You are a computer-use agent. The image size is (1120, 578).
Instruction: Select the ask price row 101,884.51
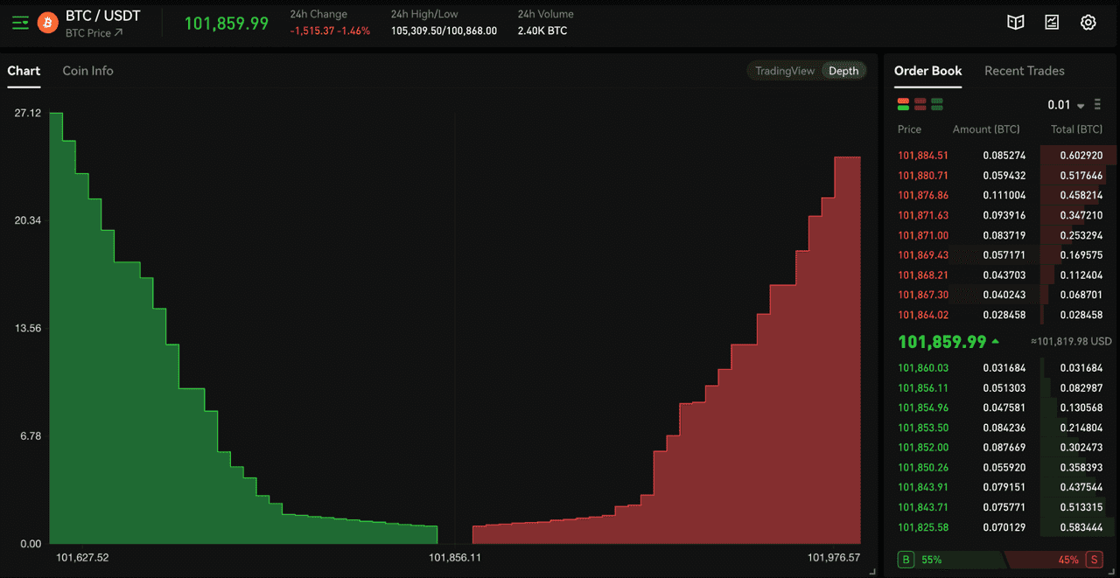click(923, 155)
